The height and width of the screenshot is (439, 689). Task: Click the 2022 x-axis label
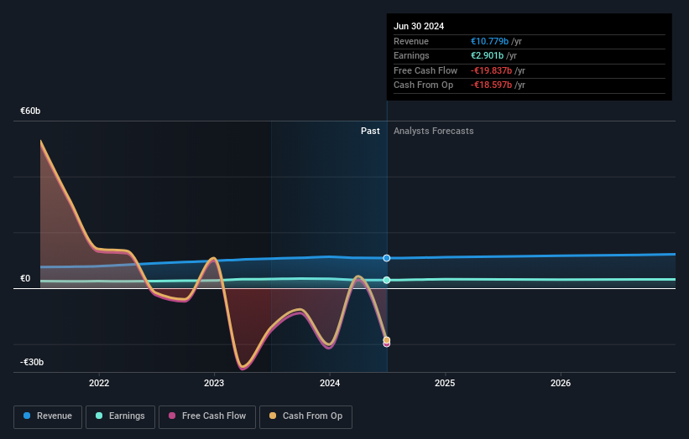pos(99,383)
